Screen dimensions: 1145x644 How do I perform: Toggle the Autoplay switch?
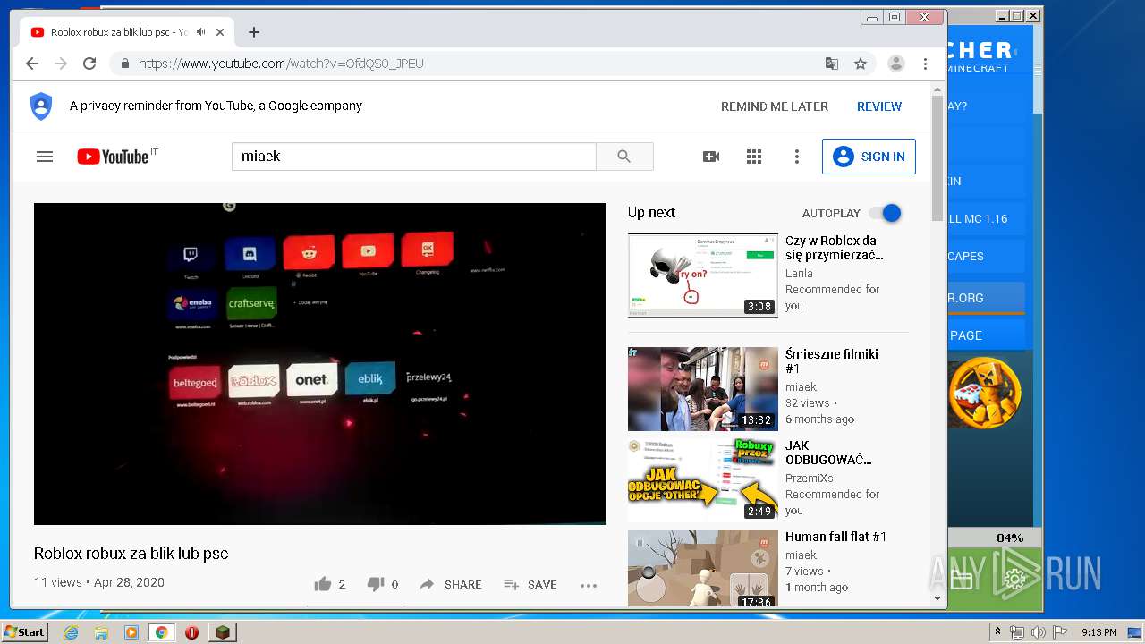[886, 213]
